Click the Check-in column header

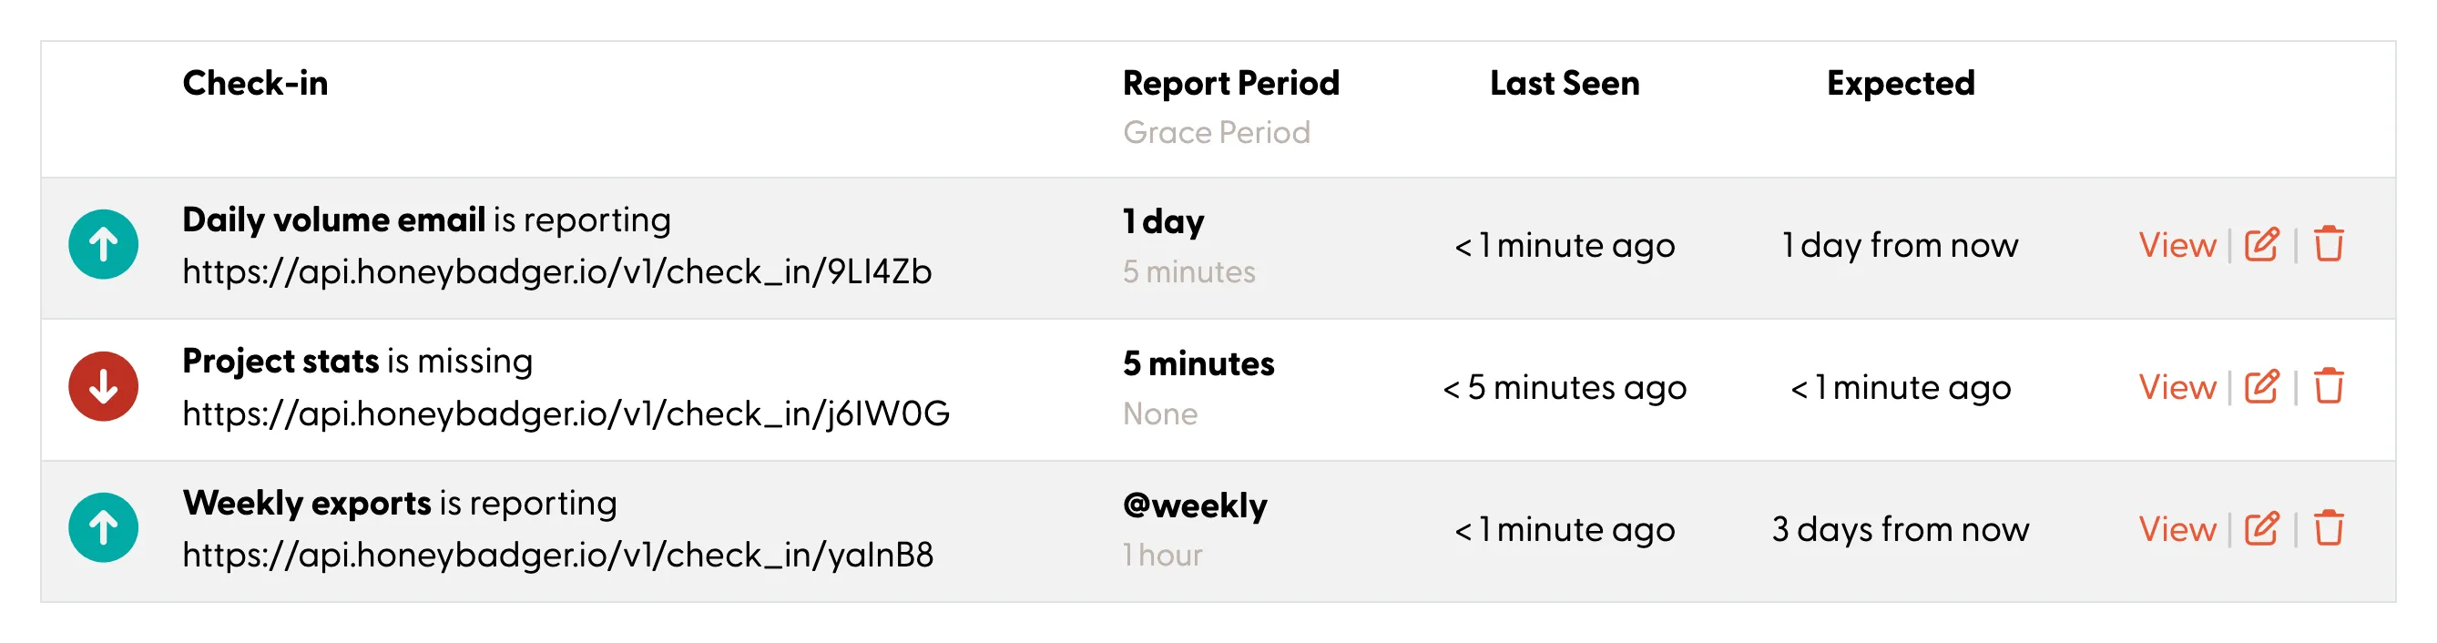(257, 83)
